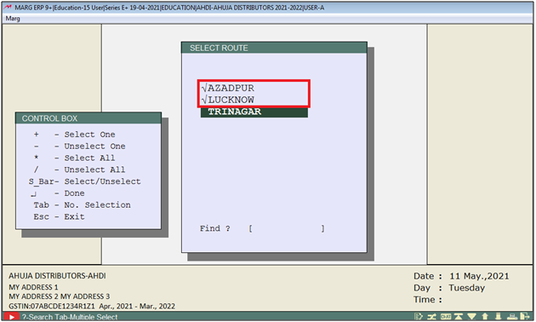Click the stamp-shaped icon in bottom bar

tap(498, 317)
